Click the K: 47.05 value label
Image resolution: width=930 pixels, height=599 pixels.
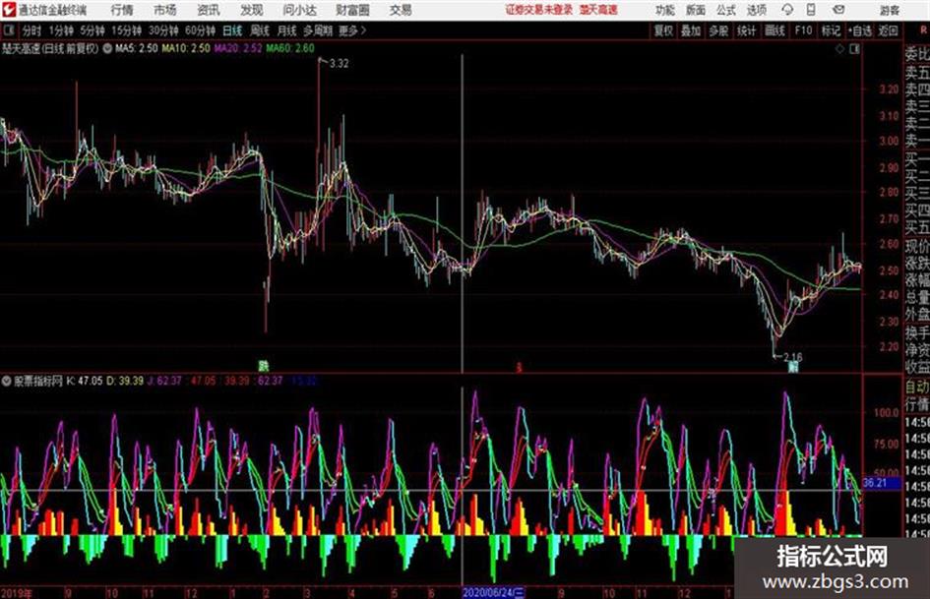(85, 381)
